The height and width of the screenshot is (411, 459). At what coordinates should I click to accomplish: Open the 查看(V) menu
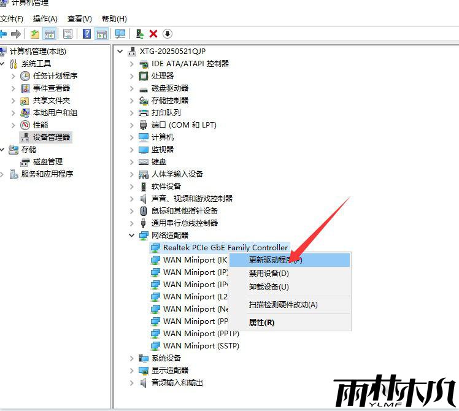79,19
